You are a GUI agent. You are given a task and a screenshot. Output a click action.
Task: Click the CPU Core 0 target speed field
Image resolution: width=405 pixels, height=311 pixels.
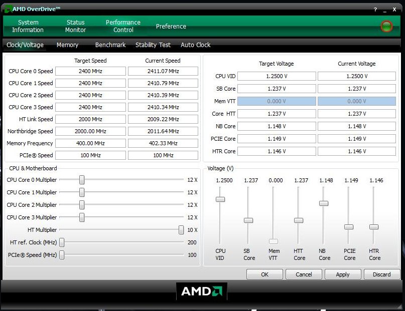coord(90,71)
